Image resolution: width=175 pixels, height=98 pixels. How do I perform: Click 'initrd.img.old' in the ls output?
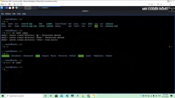pyautogui.click(x=29, y=26)
